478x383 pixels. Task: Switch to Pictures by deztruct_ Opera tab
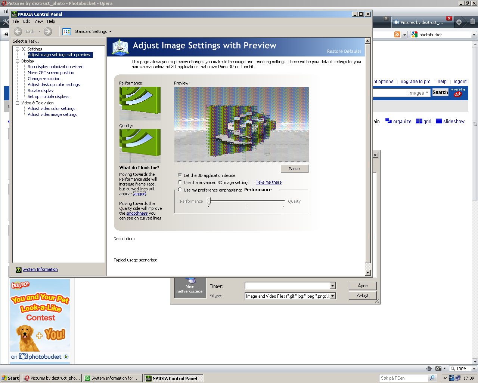(422, 22)
